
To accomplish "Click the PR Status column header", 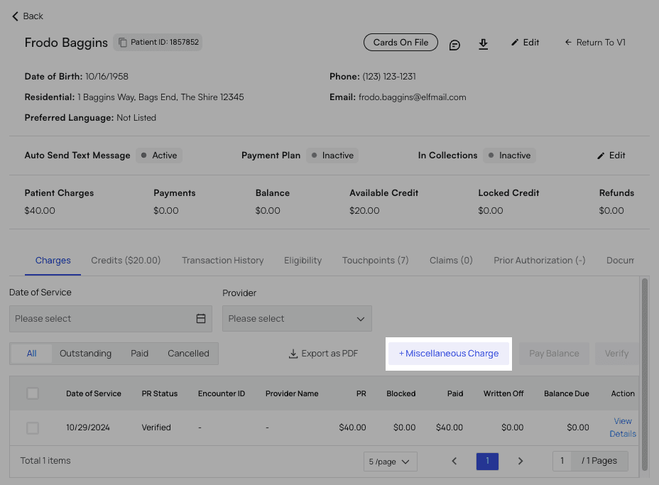I will point(159,394).
